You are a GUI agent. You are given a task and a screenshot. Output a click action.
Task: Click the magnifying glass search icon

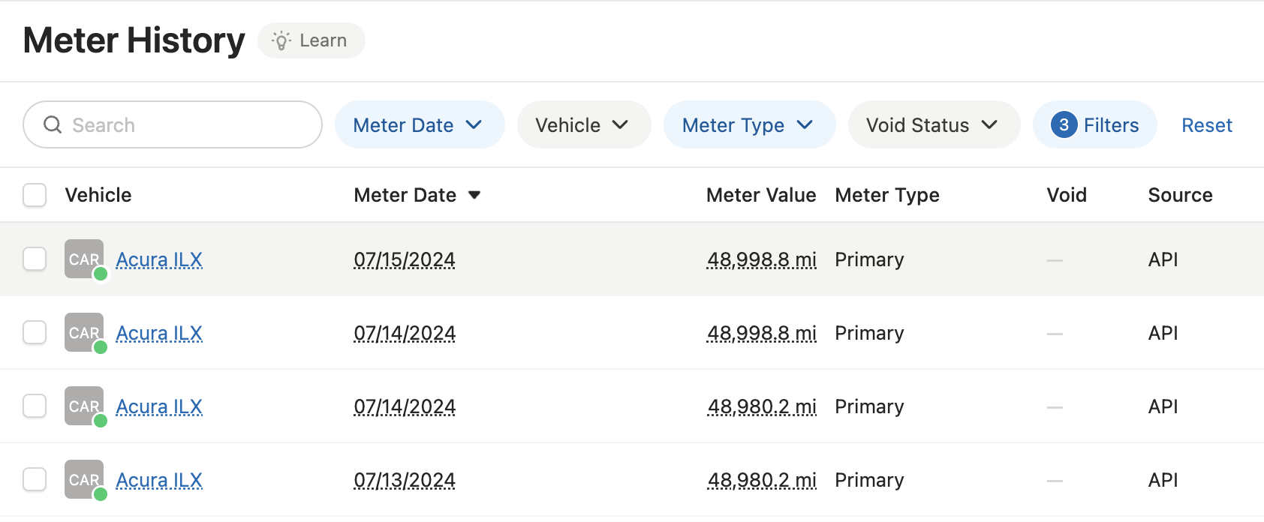click(53, 124)
